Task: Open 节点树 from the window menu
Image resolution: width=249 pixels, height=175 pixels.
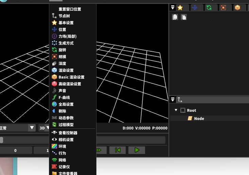Action: tap(64, 16)
